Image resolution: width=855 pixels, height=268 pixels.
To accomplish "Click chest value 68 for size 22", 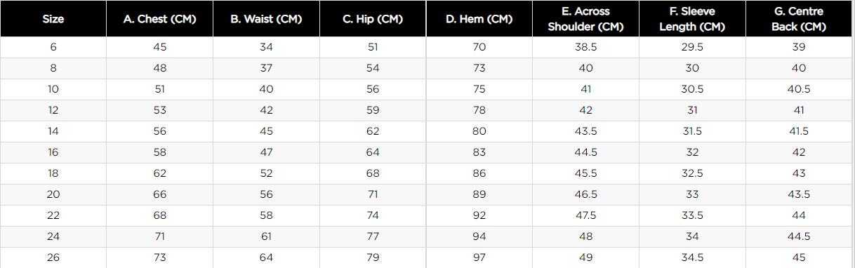I will [x=160, y=215].
